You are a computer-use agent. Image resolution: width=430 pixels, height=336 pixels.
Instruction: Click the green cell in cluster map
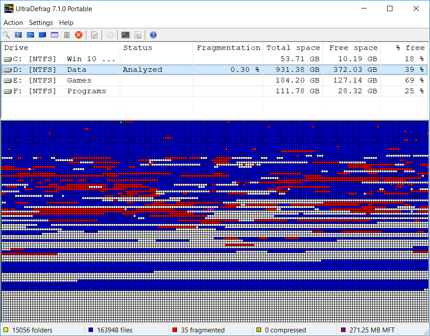click(x=121, y=122)
